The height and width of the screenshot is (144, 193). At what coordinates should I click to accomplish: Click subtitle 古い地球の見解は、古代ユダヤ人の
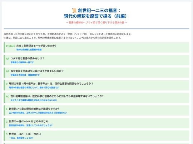click(38, 113)
